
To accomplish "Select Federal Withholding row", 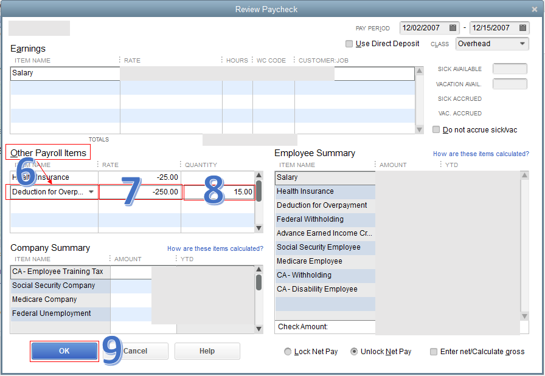I will 325,219.
